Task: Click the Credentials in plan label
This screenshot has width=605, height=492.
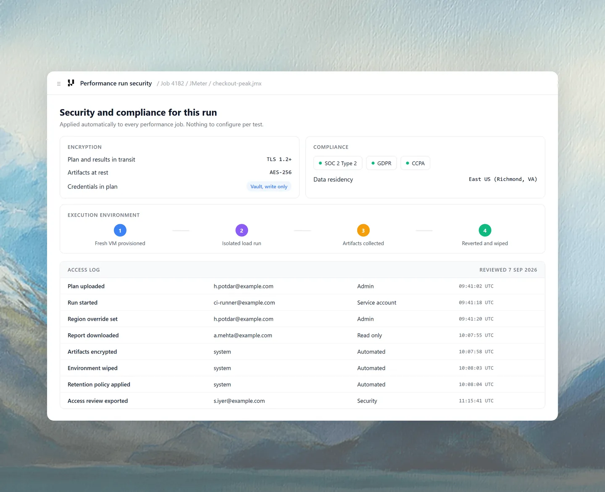Action: click(x=92, y=187)
